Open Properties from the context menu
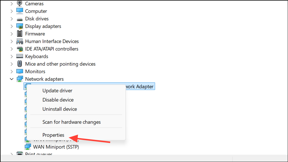Image resolution: width=288 pixels, height=162 pixels. pos(53,135)
